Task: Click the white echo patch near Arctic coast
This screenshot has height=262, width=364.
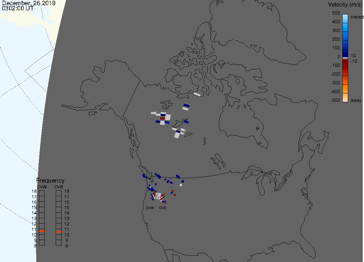Action: (x=197, y=94)
